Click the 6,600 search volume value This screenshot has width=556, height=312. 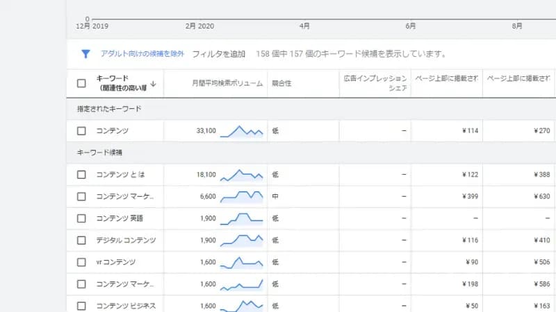click(208, 197)
